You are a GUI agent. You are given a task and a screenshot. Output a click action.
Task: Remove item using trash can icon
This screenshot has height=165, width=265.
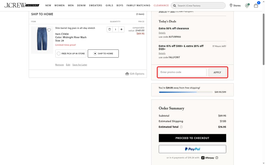[x=110, y=29]
